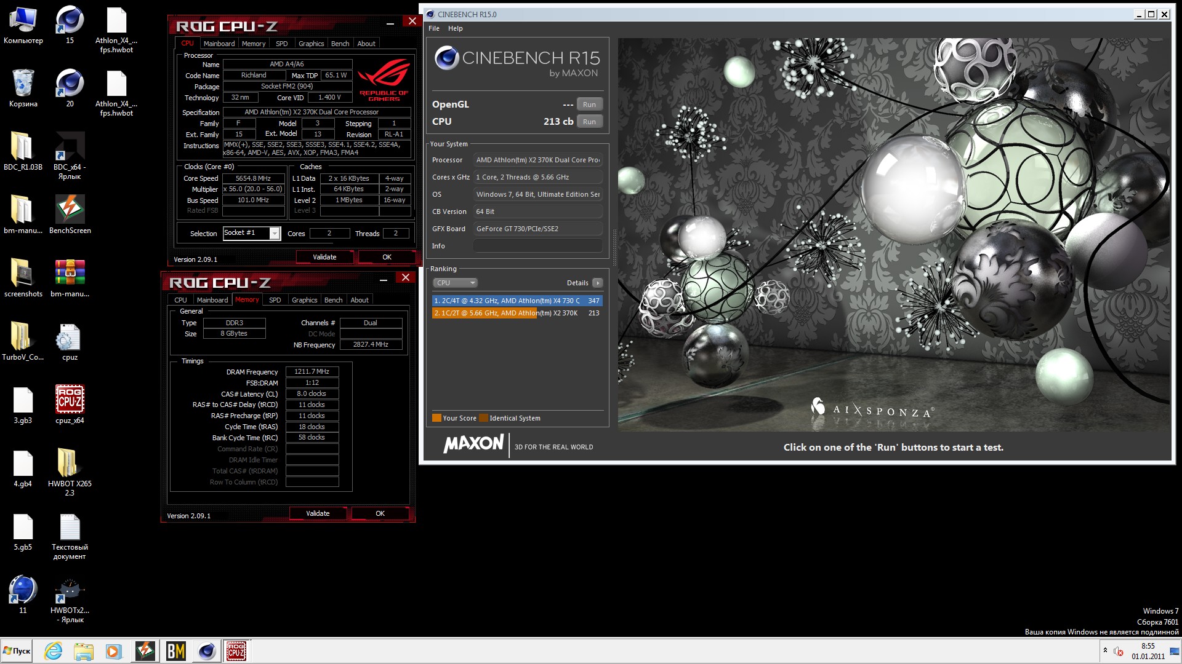Select Cinebench shortcut labeled 11
This screenshot has width=1182, height=664.
point(23,595)
